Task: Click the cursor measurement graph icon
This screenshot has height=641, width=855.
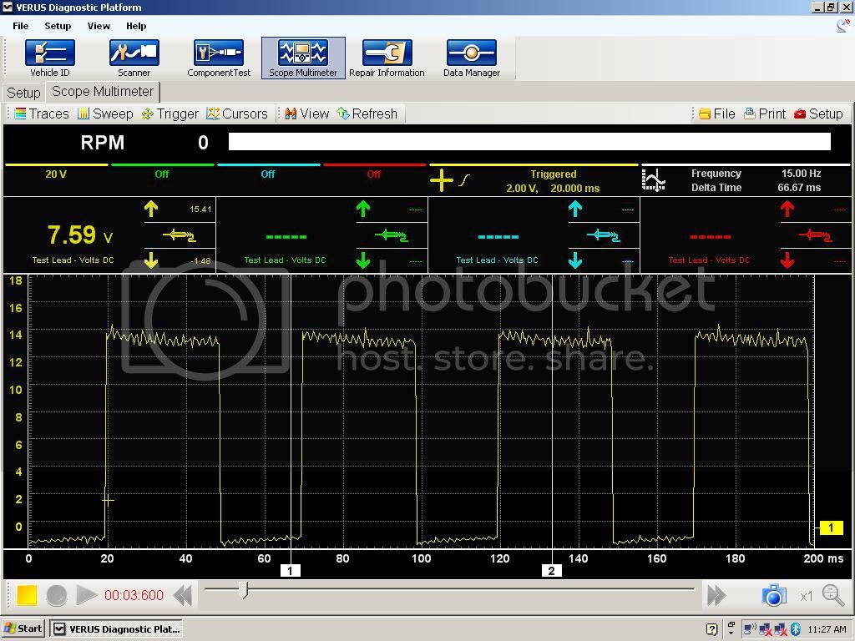Action: 653,180
